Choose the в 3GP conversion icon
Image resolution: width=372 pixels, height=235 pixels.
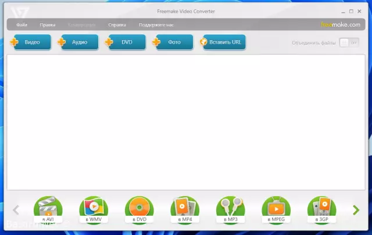point(321,210)
